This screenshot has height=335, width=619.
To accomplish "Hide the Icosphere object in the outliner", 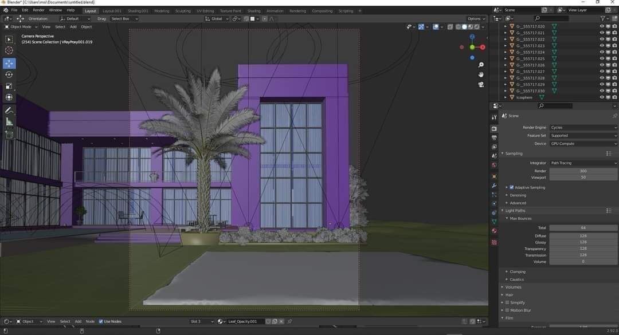I will 602,97.
